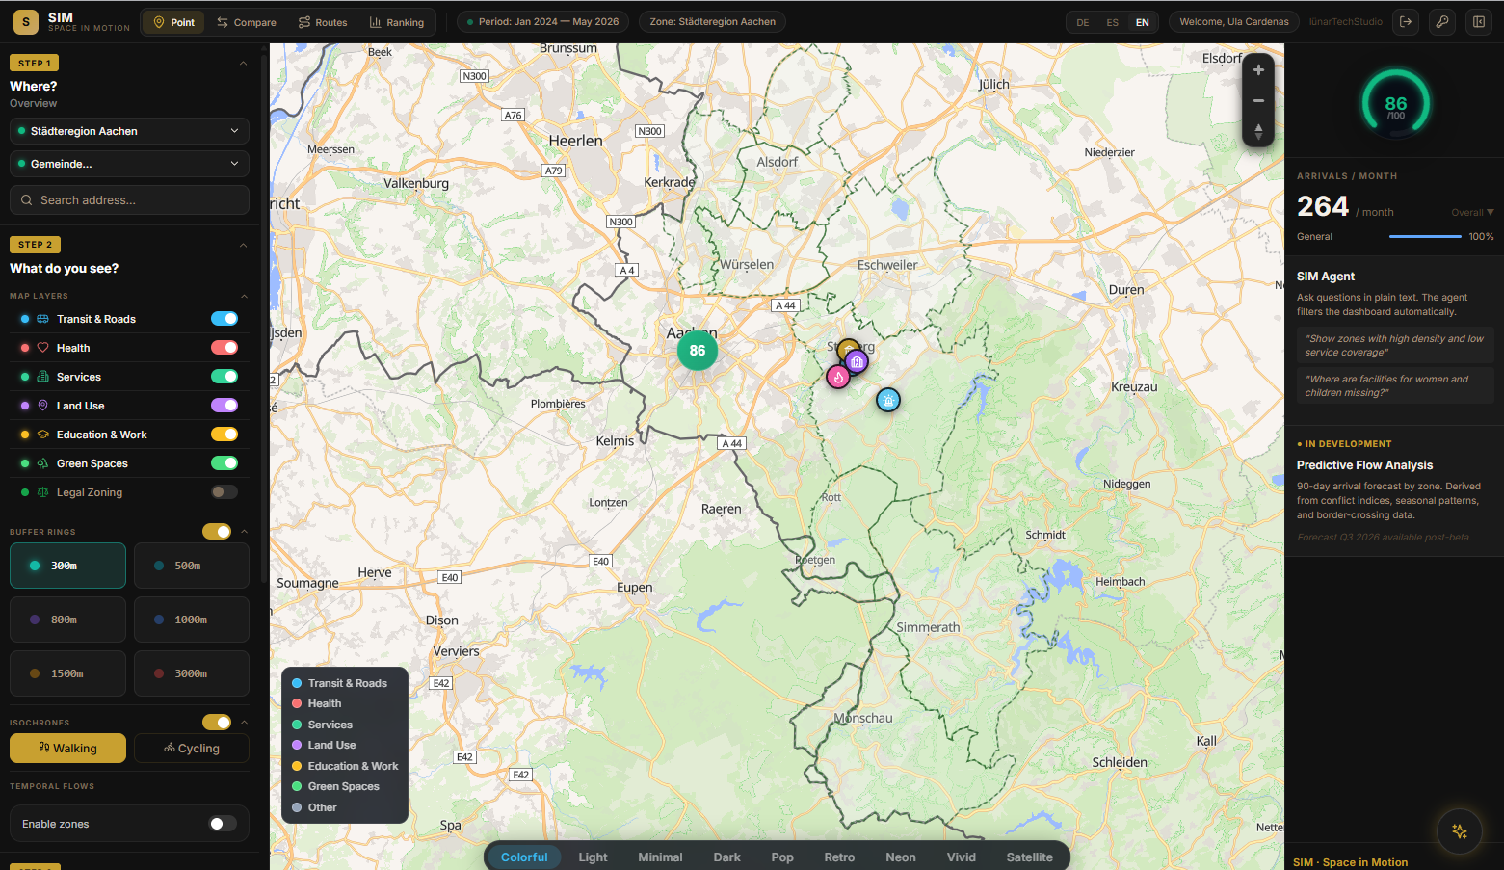This screenshot has height=870, width=1504.
Task: Click the search magnifier icon
Action: 27,200
